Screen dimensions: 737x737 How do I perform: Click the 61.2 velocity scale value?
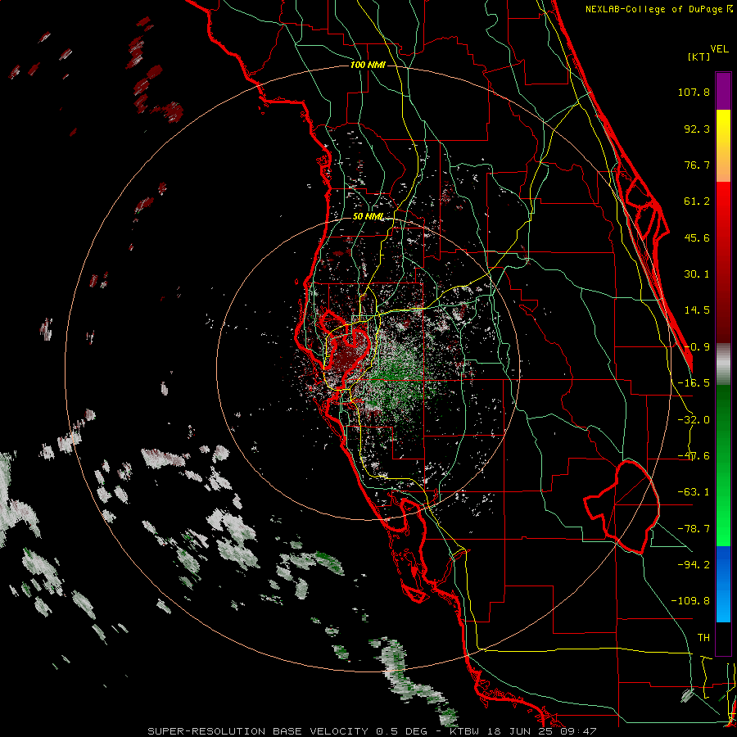(x=697, y=201)
